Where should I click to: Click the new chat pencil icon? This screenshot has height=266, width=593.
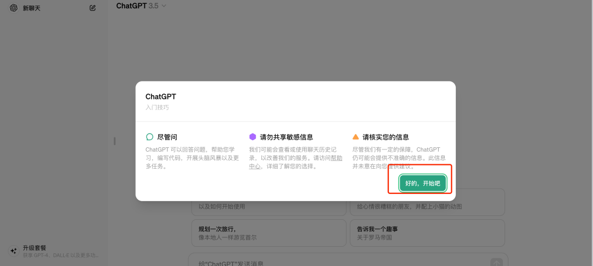point(93,8)
